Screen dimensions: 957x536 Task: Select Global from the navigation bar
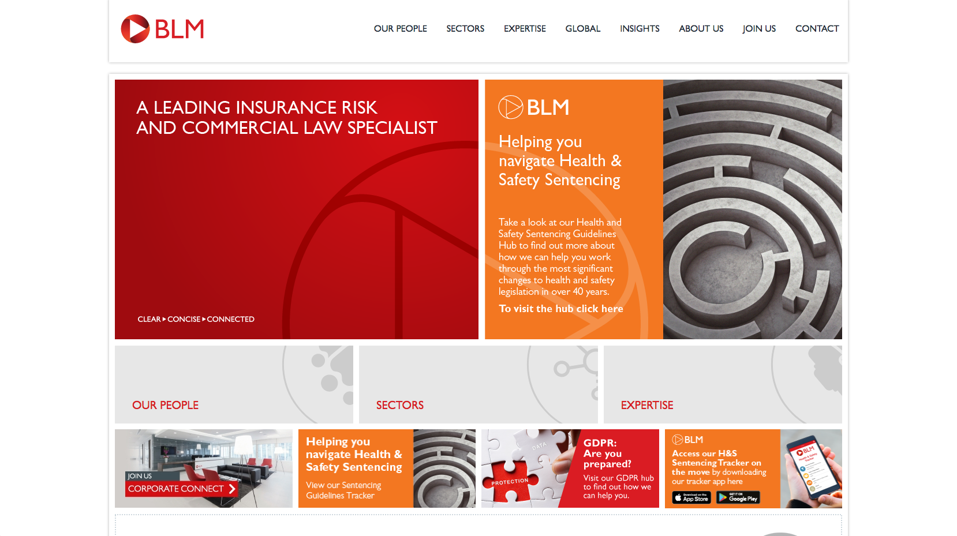click(582, 29)
